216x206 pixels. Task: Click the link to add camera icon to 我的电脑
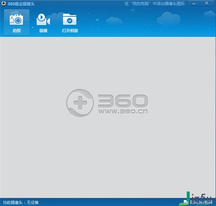click(155, 4)
